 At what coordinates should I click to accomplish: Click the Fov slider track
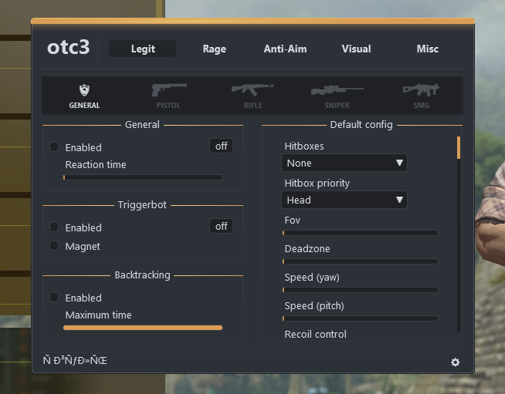(361, 233)
